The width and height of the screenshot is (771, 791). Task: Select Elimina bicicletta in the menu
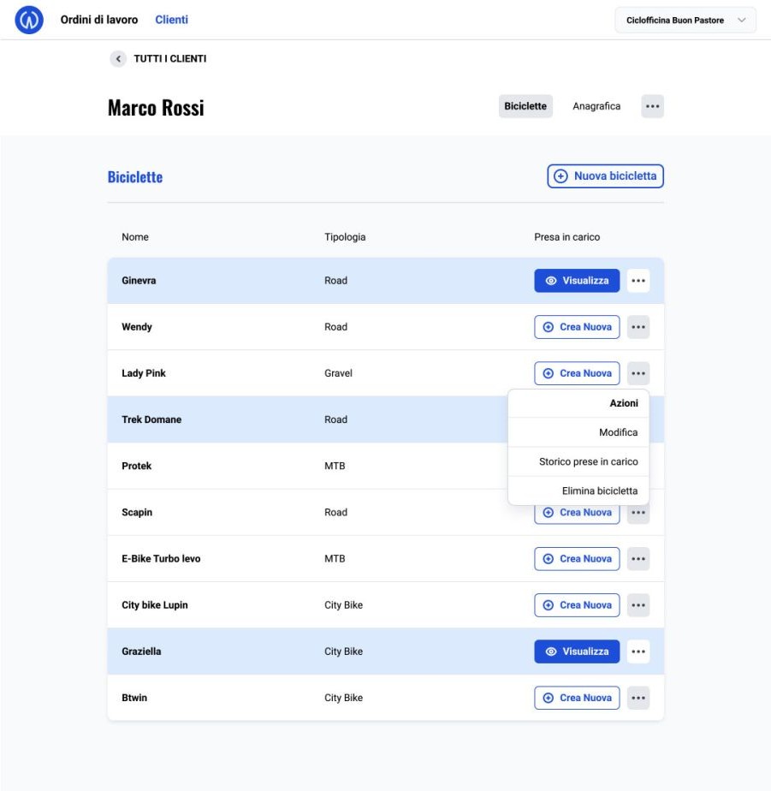point(599,491)
